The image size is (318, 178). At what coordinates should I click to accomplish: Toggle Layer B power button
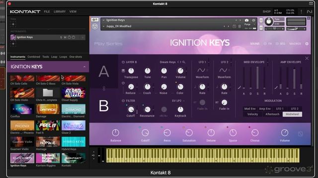[123, 62]
